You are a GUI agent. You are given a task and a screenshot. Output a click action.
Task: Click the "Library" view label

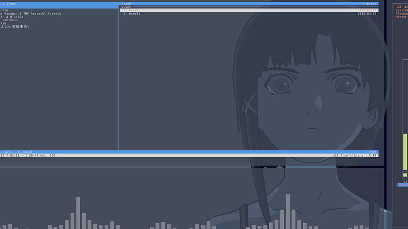[x=370, y=4]
